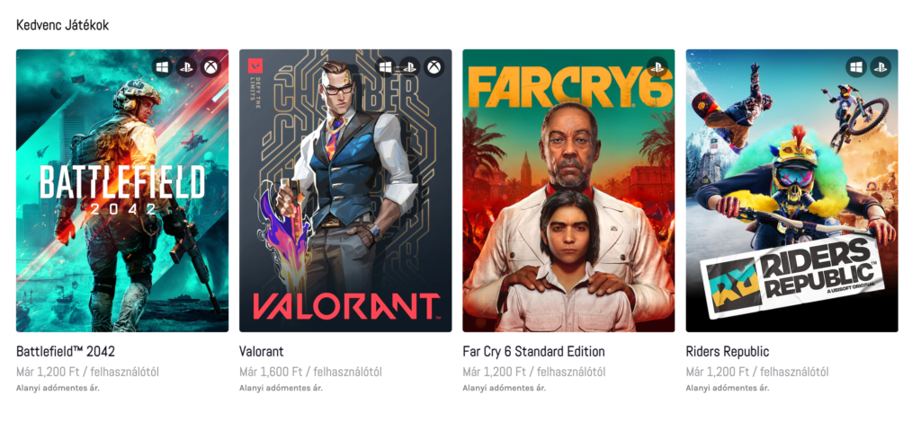This screenshot has height=421, width=921.
Task: Click PlayStation icon on Valorant card
Action: (x=409, y=66)
